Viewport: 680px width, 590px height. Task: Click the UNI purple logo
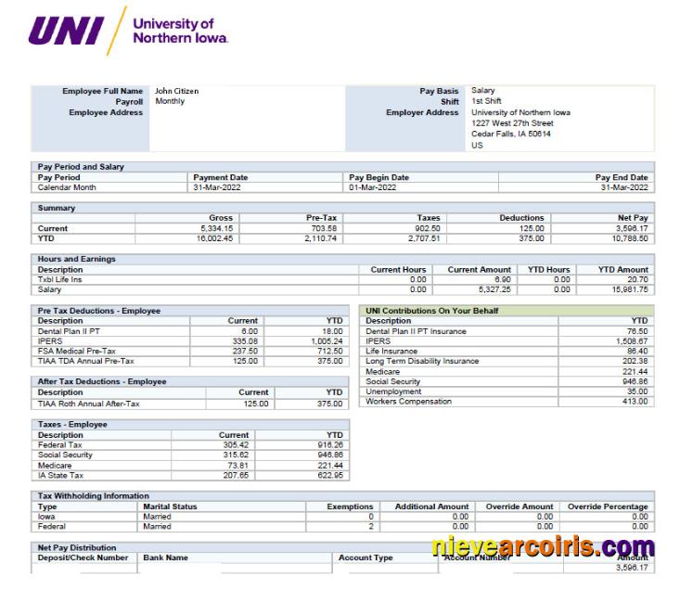click(64, 30)
